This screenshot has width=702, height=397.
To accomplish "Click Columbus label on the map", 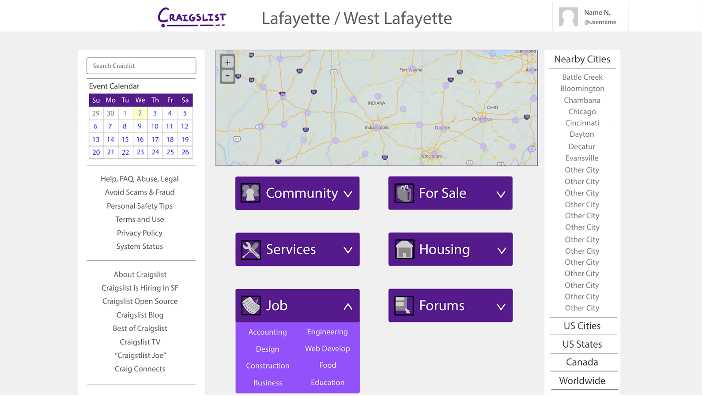I will click(x=482, y=119).
